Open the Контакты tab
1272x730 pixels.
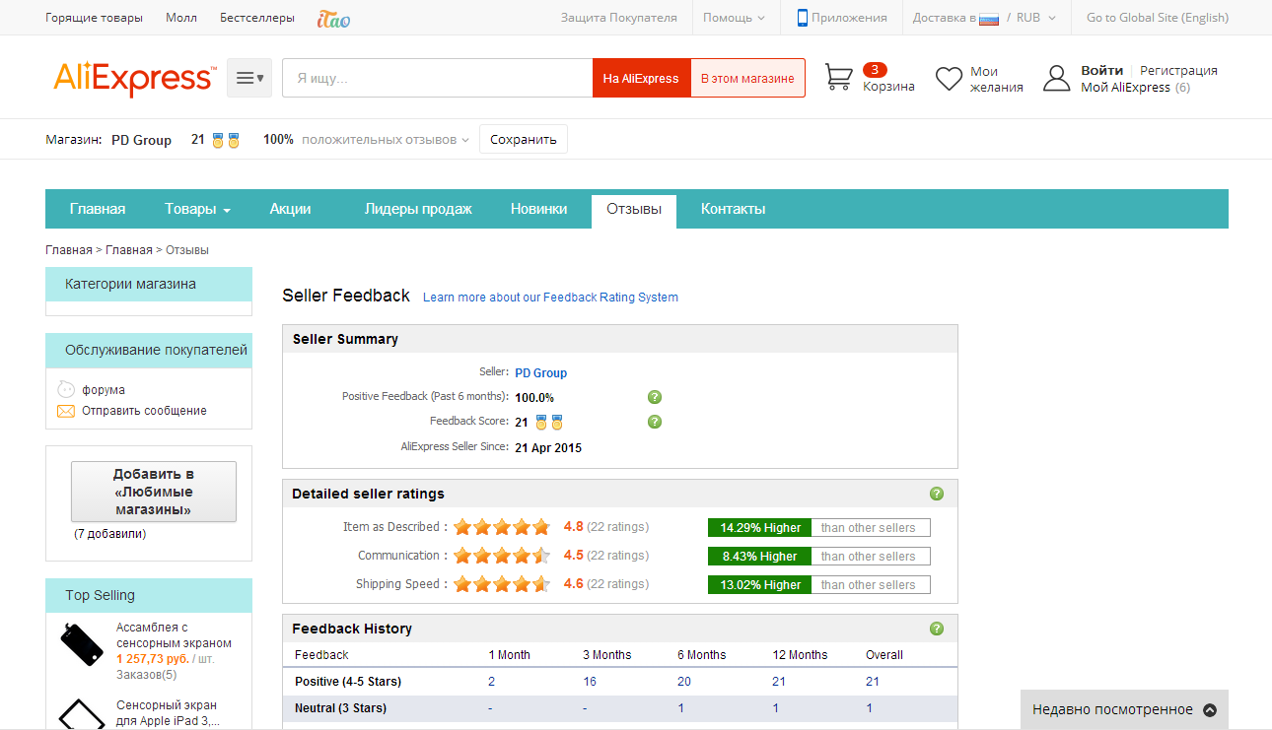click(733, 209)
